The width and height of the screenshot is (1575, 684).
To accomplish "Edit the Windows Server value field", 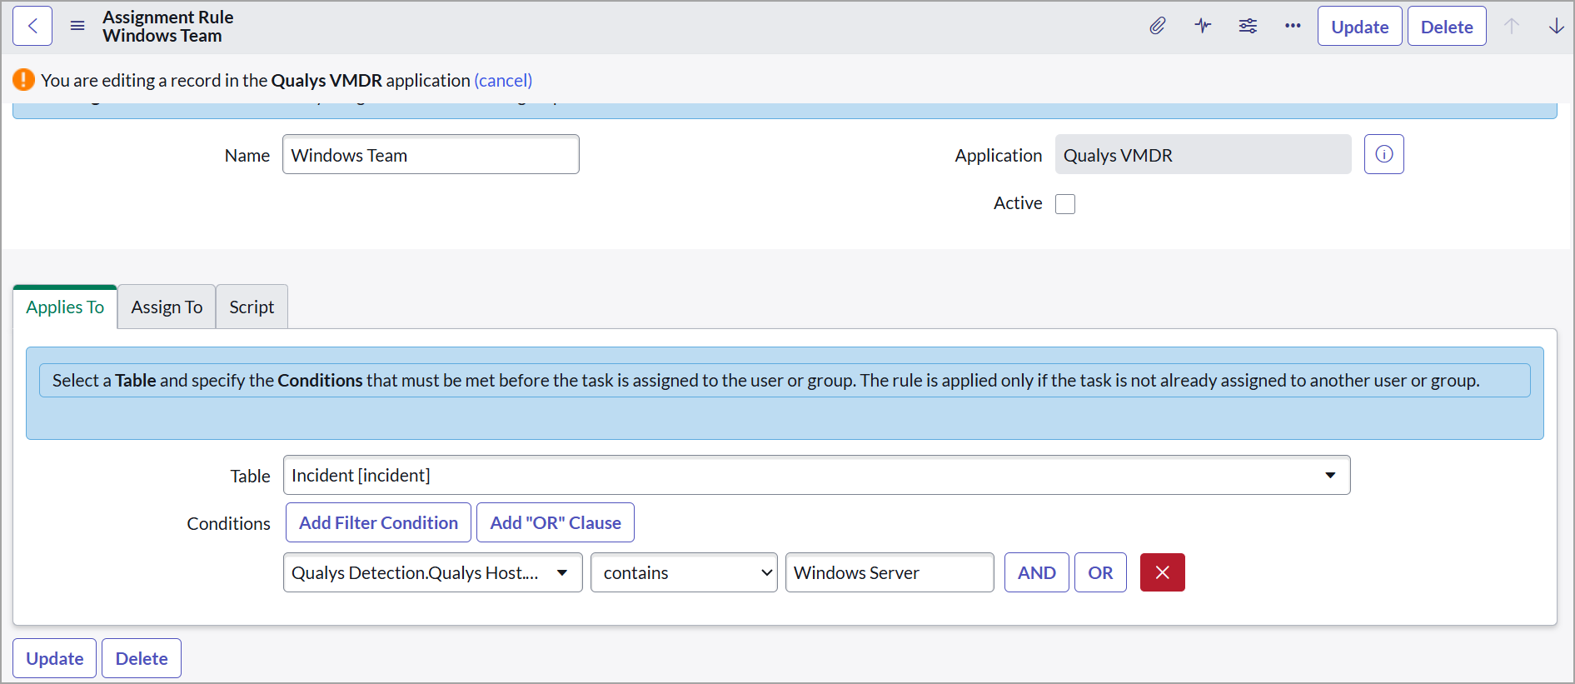I will [x=890, y=572].
